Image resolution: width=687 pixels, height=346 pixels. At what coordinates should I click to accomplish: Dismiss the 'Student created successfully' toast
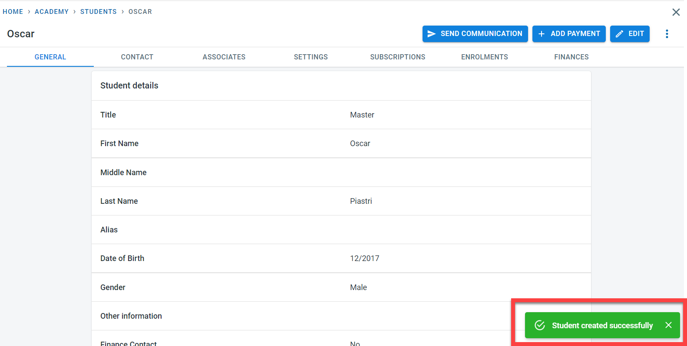(668, 325)
